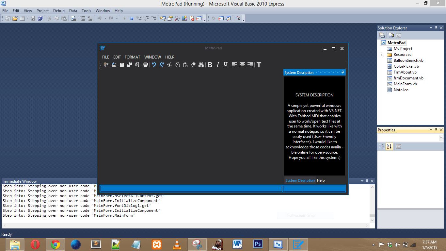Open the Project menu in Visual Basic
Viewport: 446px width, 251px height.
click(x=42, y=11)
